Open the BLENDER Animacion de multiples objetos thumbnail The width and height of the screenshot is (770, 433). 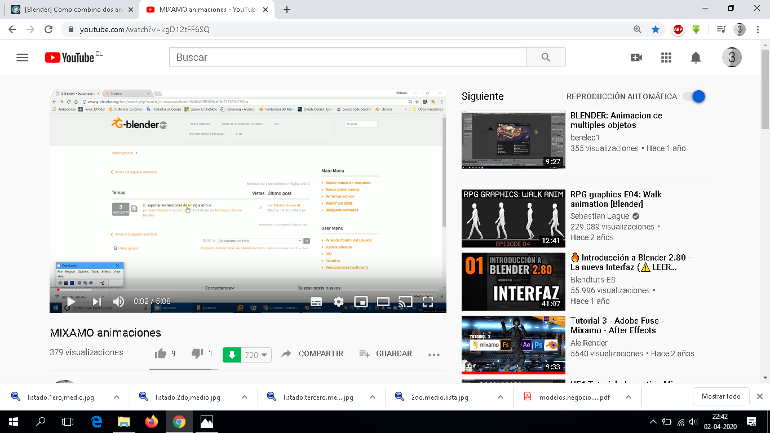[513, 139]
